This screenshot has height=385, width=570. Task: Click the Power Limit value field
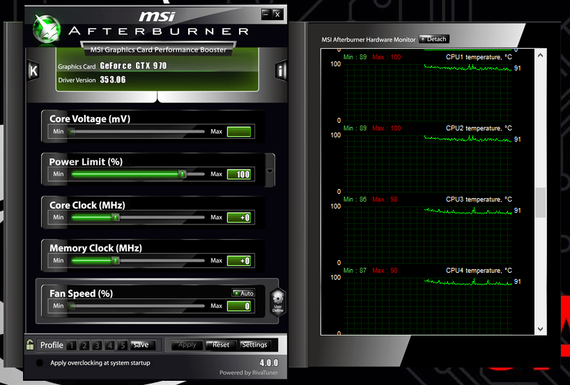click(x=239, y=174)
